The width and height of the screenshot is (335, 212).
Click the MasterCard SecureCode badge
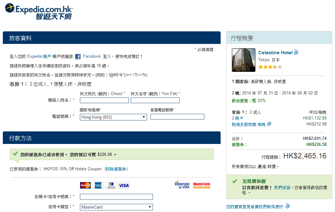[x=202, y=185]
